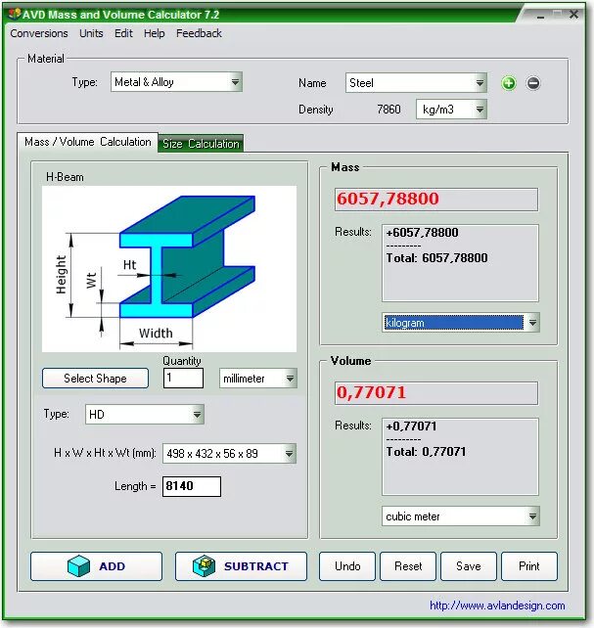Image resolution: width=594 pixels, height=628 pixels.
Task: Open the avlandesign.com website link
Action: (x=497, y=606)
